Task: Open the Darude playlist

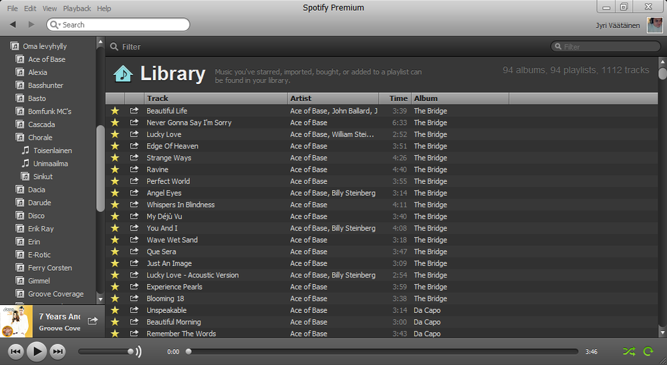Action: 39,203
